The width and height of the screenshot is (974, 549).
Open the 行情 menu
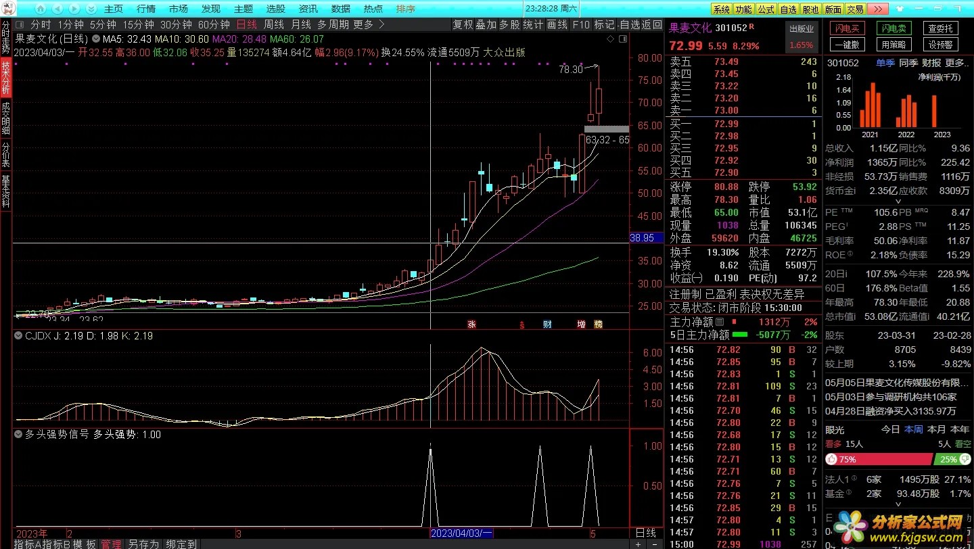click(x=146, y=9)
